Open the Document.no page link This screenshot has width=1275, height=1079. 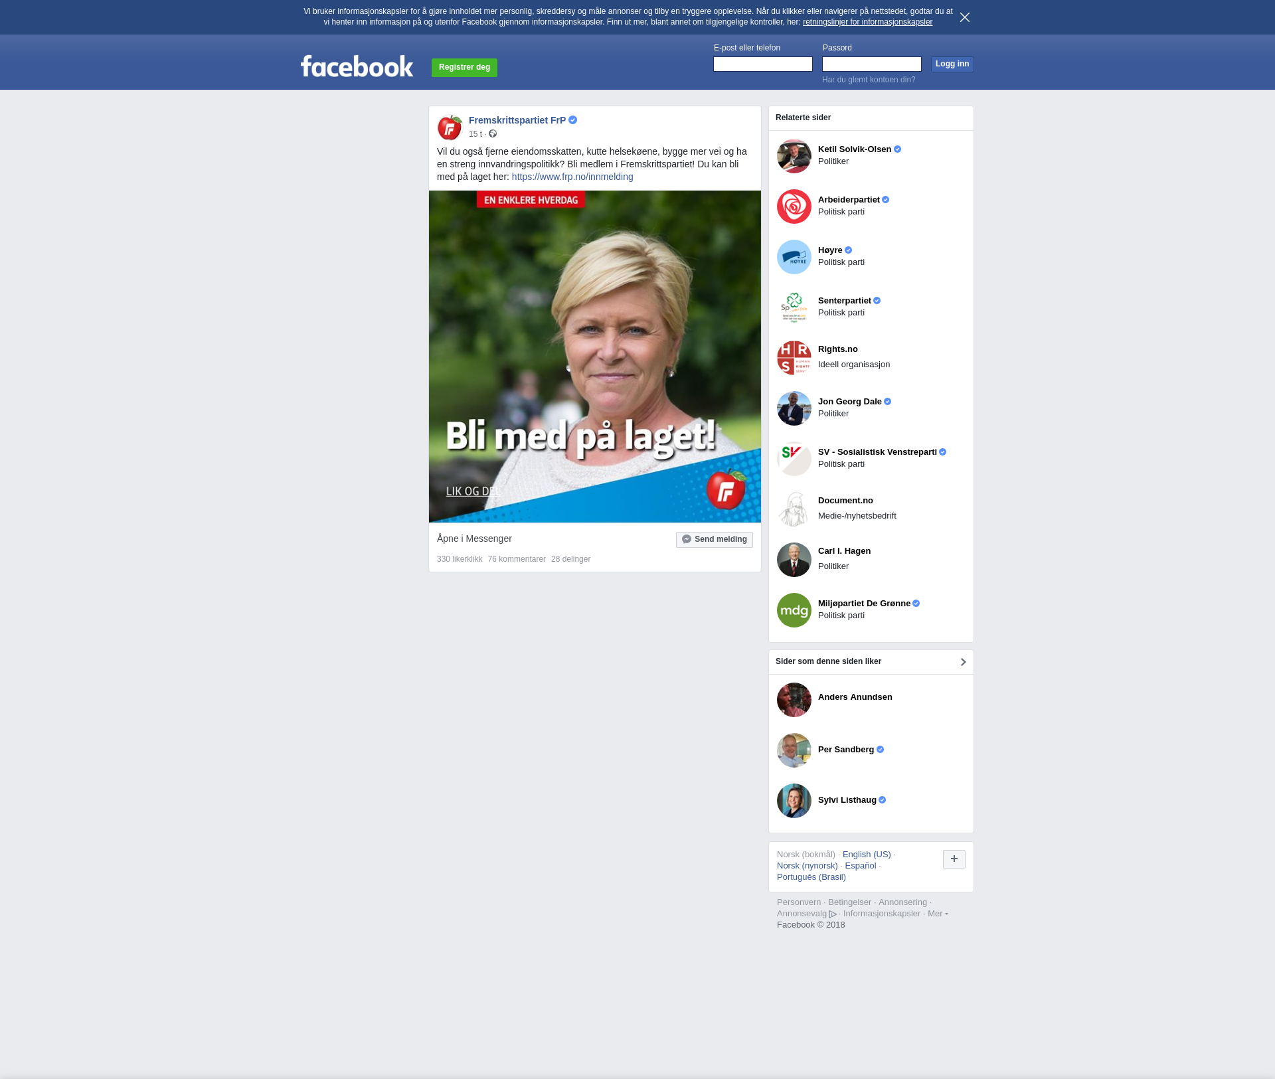pos(845,501)
